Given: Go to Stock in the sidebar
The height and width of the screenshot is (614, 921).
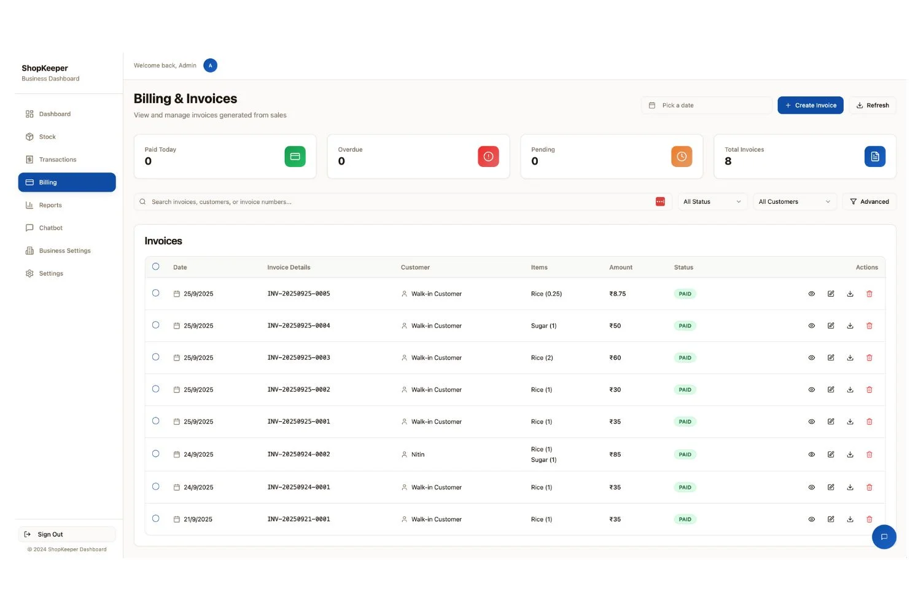Looking at the screenshot, I should (x=47, y=137).
